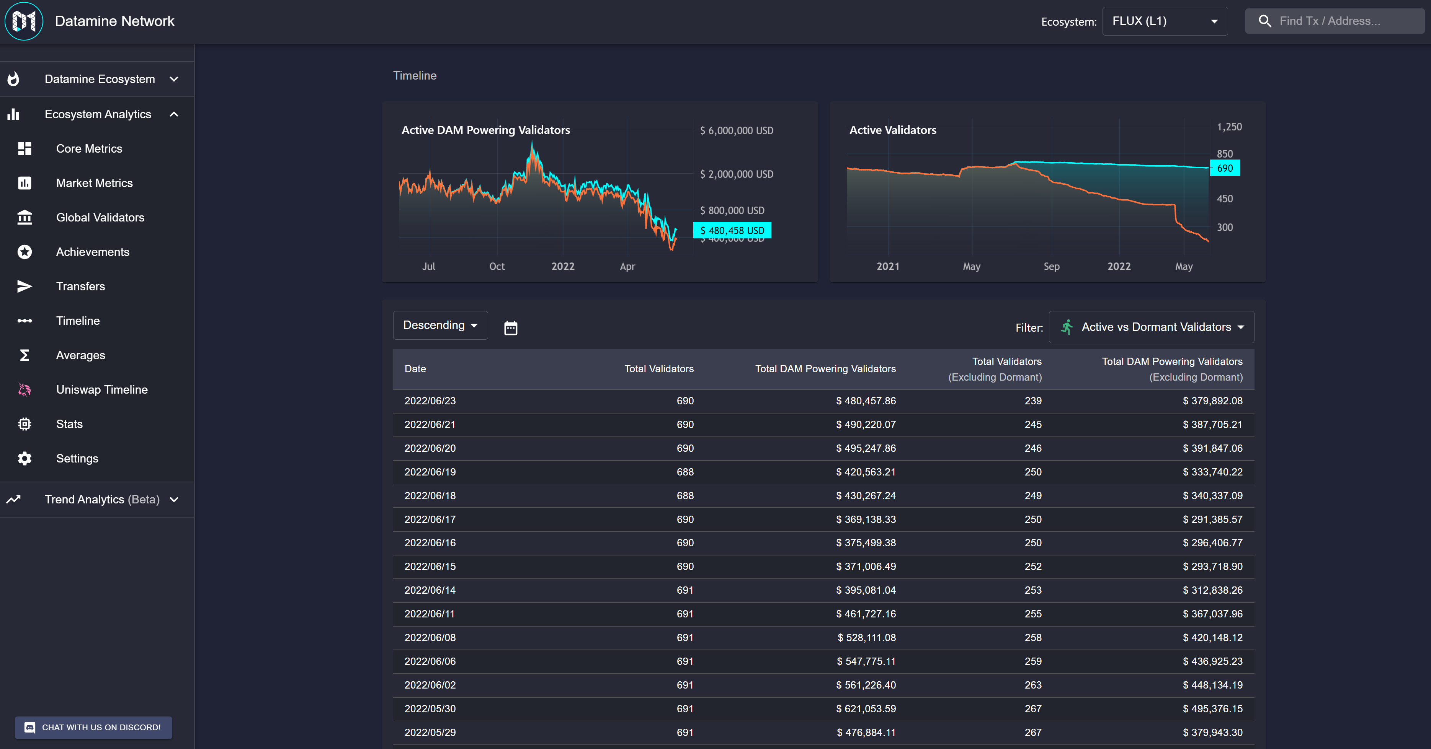Click the Transfers paper-plane icon
The width and height of the screenshot is (1431, 749).
[25, 287]
